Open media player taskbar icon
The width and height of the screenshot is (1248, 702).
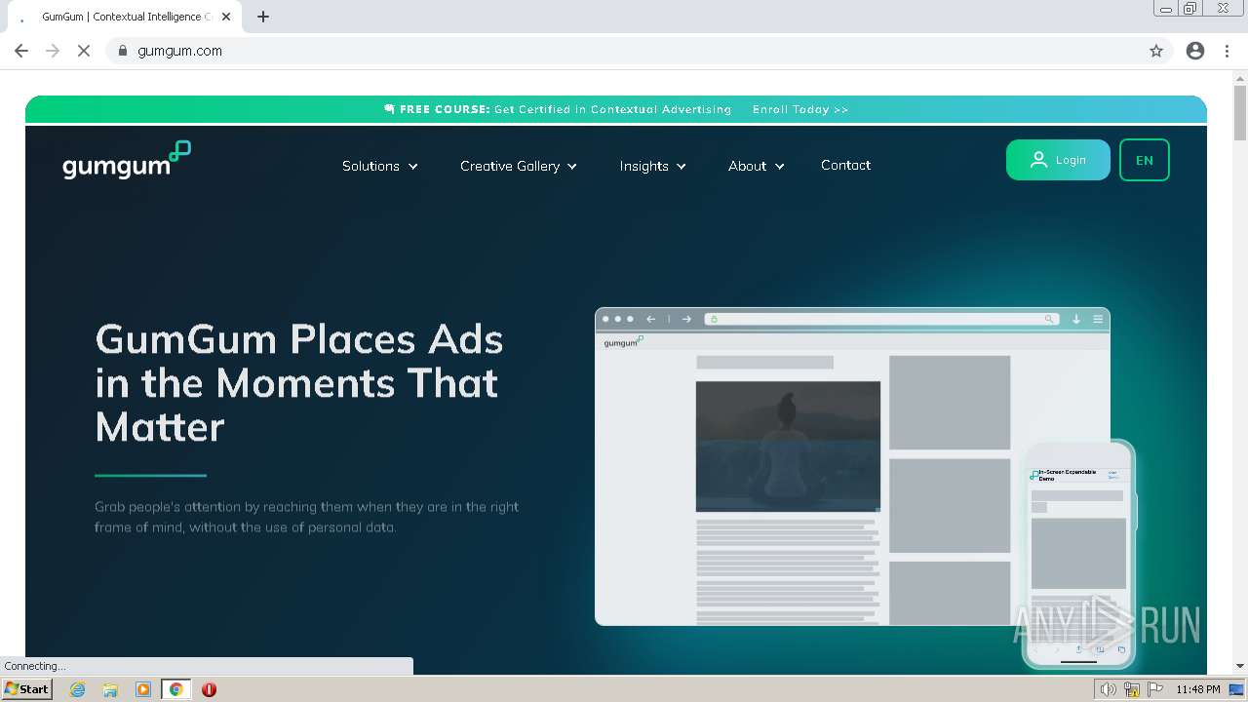143,689
